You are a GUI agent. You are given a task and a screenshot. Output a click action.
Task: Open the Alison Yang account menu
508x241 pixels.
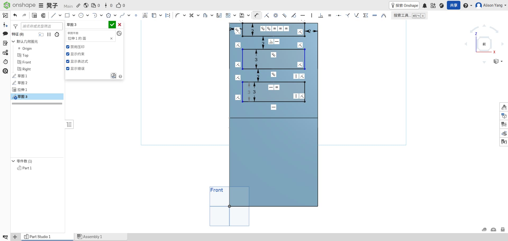491,5
